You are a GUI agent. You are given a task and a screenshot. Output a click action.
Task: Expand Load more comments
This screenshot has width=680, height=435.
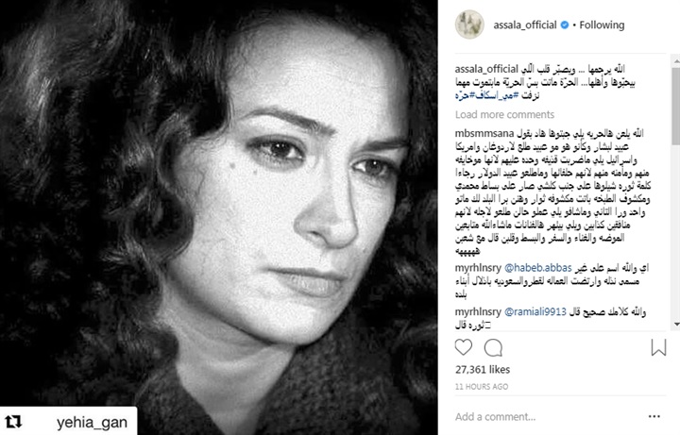coord(504,114)
